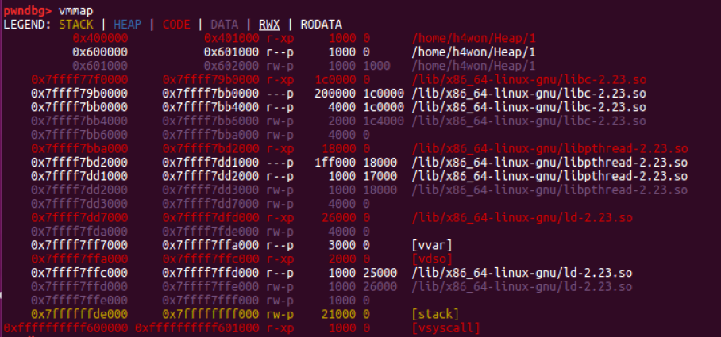
Task: Click the size value 21000
Action: point(338,313)
